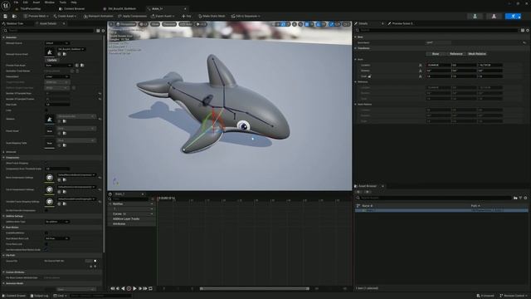Viewport: 531px width, 299px height.
Task: Click the Unreal Engine logo icon
Action: click(x=6, y=5)
